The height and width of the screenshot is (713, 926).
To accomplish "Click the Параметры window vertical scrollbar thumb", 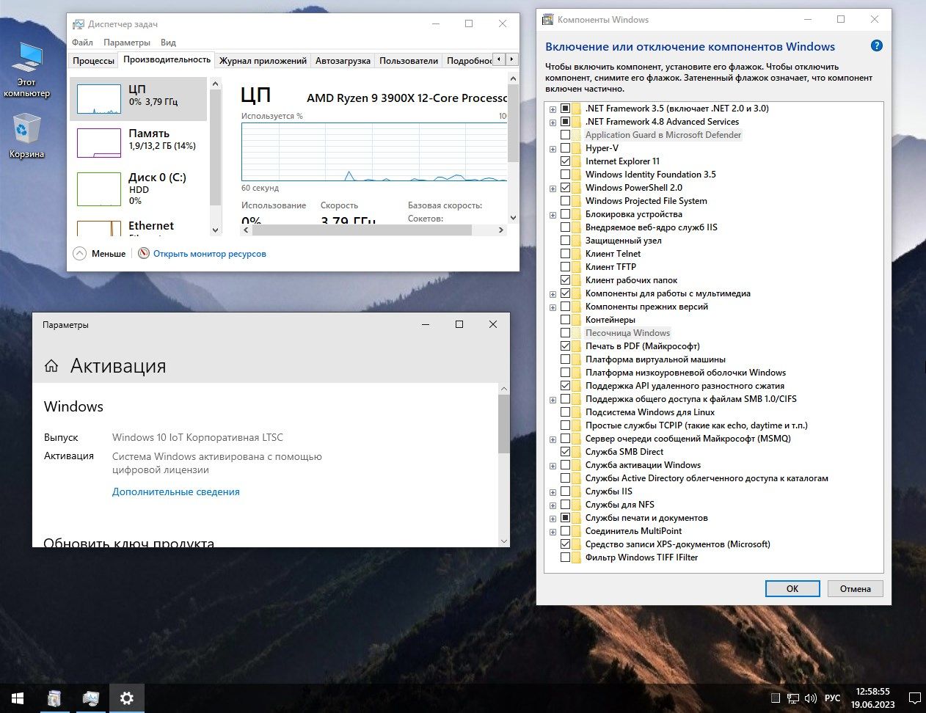I will tap(503, 423).
